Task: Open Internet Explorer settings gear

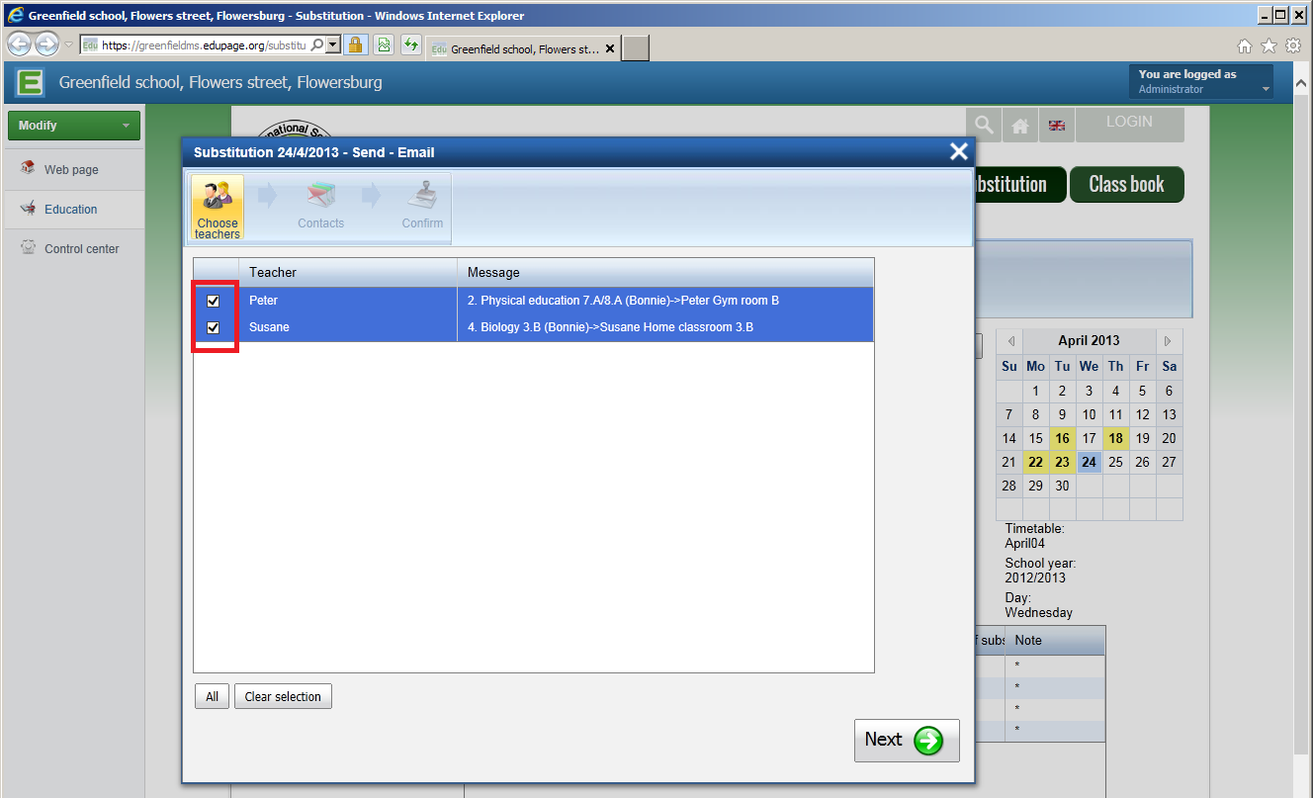Action: point(1292,45)
